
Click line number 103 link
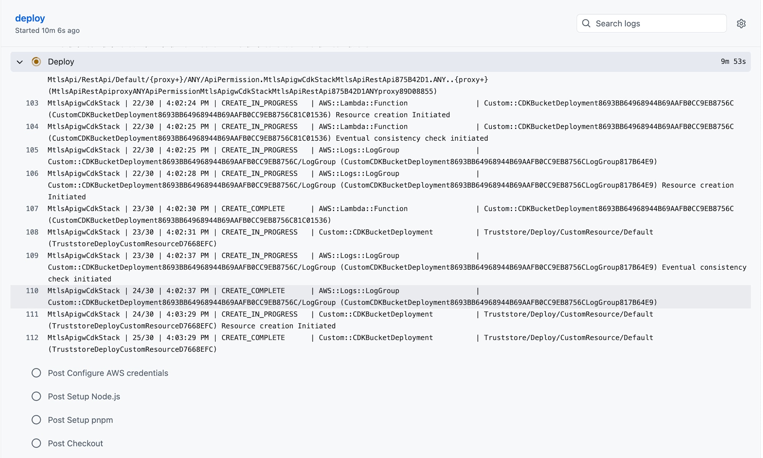click(x=32, y=103)
